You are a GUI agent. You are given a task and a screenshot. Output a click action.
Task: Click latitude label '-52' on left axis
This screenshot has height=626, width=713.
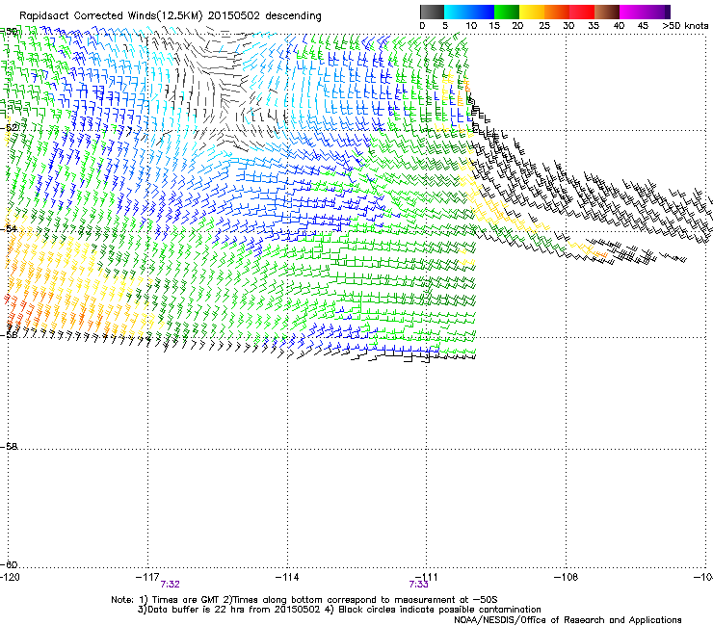pyautogui.click(x=9, y=128)
